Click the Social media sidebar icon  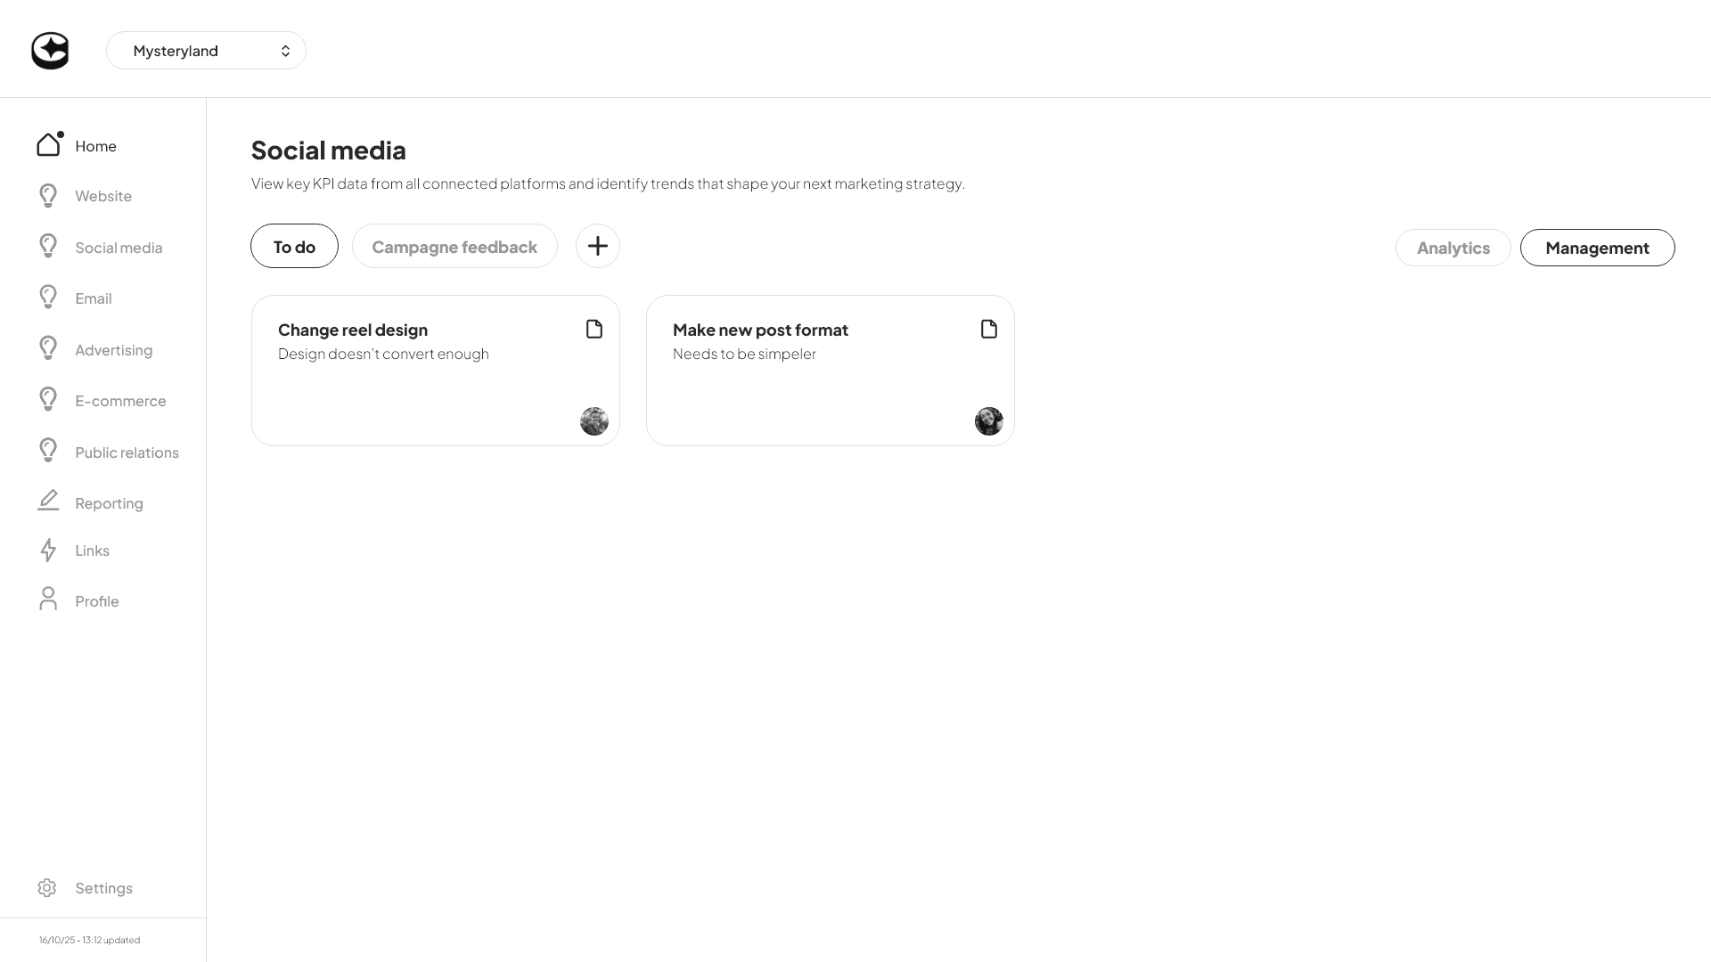[49, 246]
